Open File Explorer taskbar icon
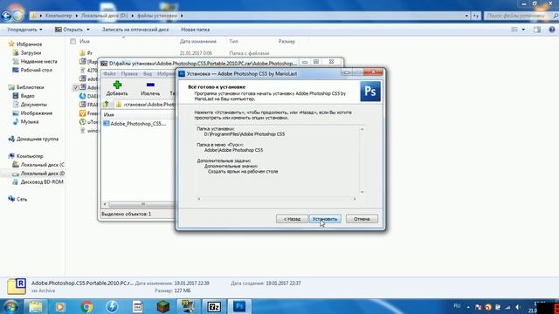 tap(35, 306)
